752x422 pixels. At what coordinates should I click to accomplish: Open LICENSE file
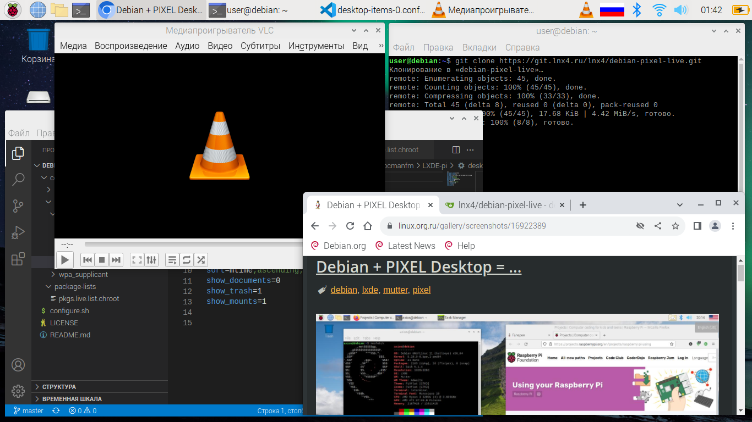(64, 323)
